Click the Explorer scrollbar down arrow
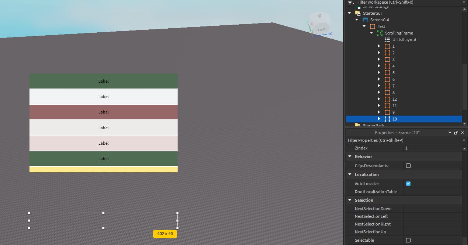Image resolution: width=468 pixels, height=245 pixels. click(x=465, y=124)
